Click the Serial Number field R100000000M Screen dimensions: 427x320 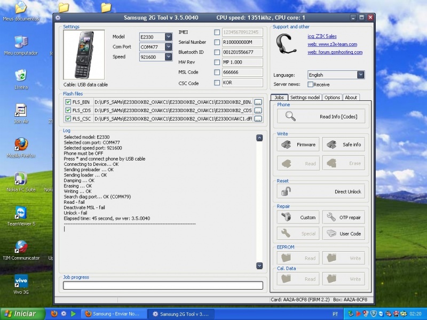pos(242,42)
